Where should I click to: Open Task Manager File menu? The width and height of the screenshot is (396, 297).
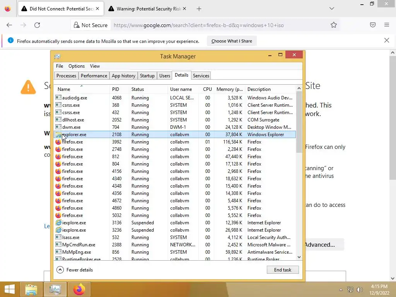click(x=60, y=66)
